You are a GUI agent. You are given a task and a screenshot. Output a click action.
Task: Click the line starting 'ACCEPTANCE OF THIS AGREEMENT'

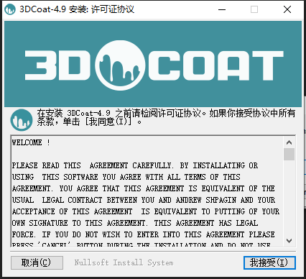pyautogui.click(x=146, y=211)
